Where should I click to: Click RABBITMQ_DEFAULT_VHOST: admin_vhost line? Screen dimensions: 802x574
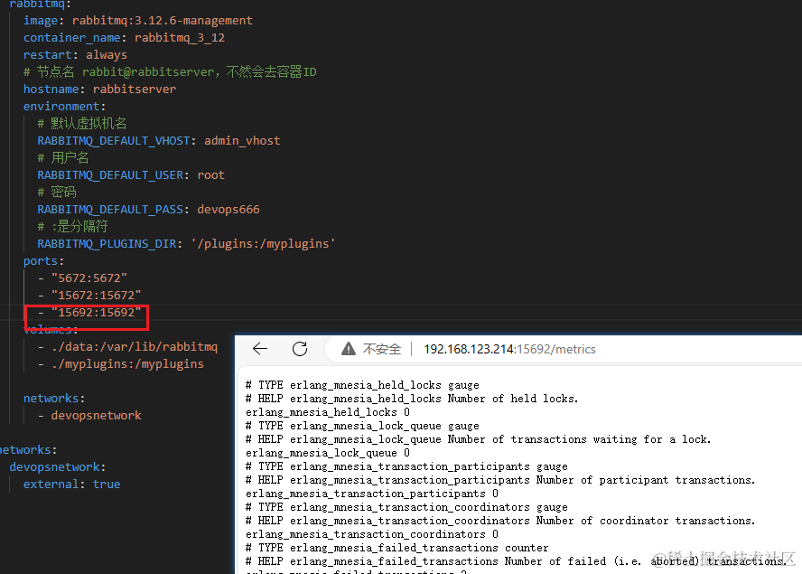[x=159, y=141]
